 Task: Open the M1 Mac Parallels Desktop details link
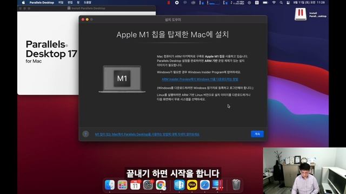[147, 134]
